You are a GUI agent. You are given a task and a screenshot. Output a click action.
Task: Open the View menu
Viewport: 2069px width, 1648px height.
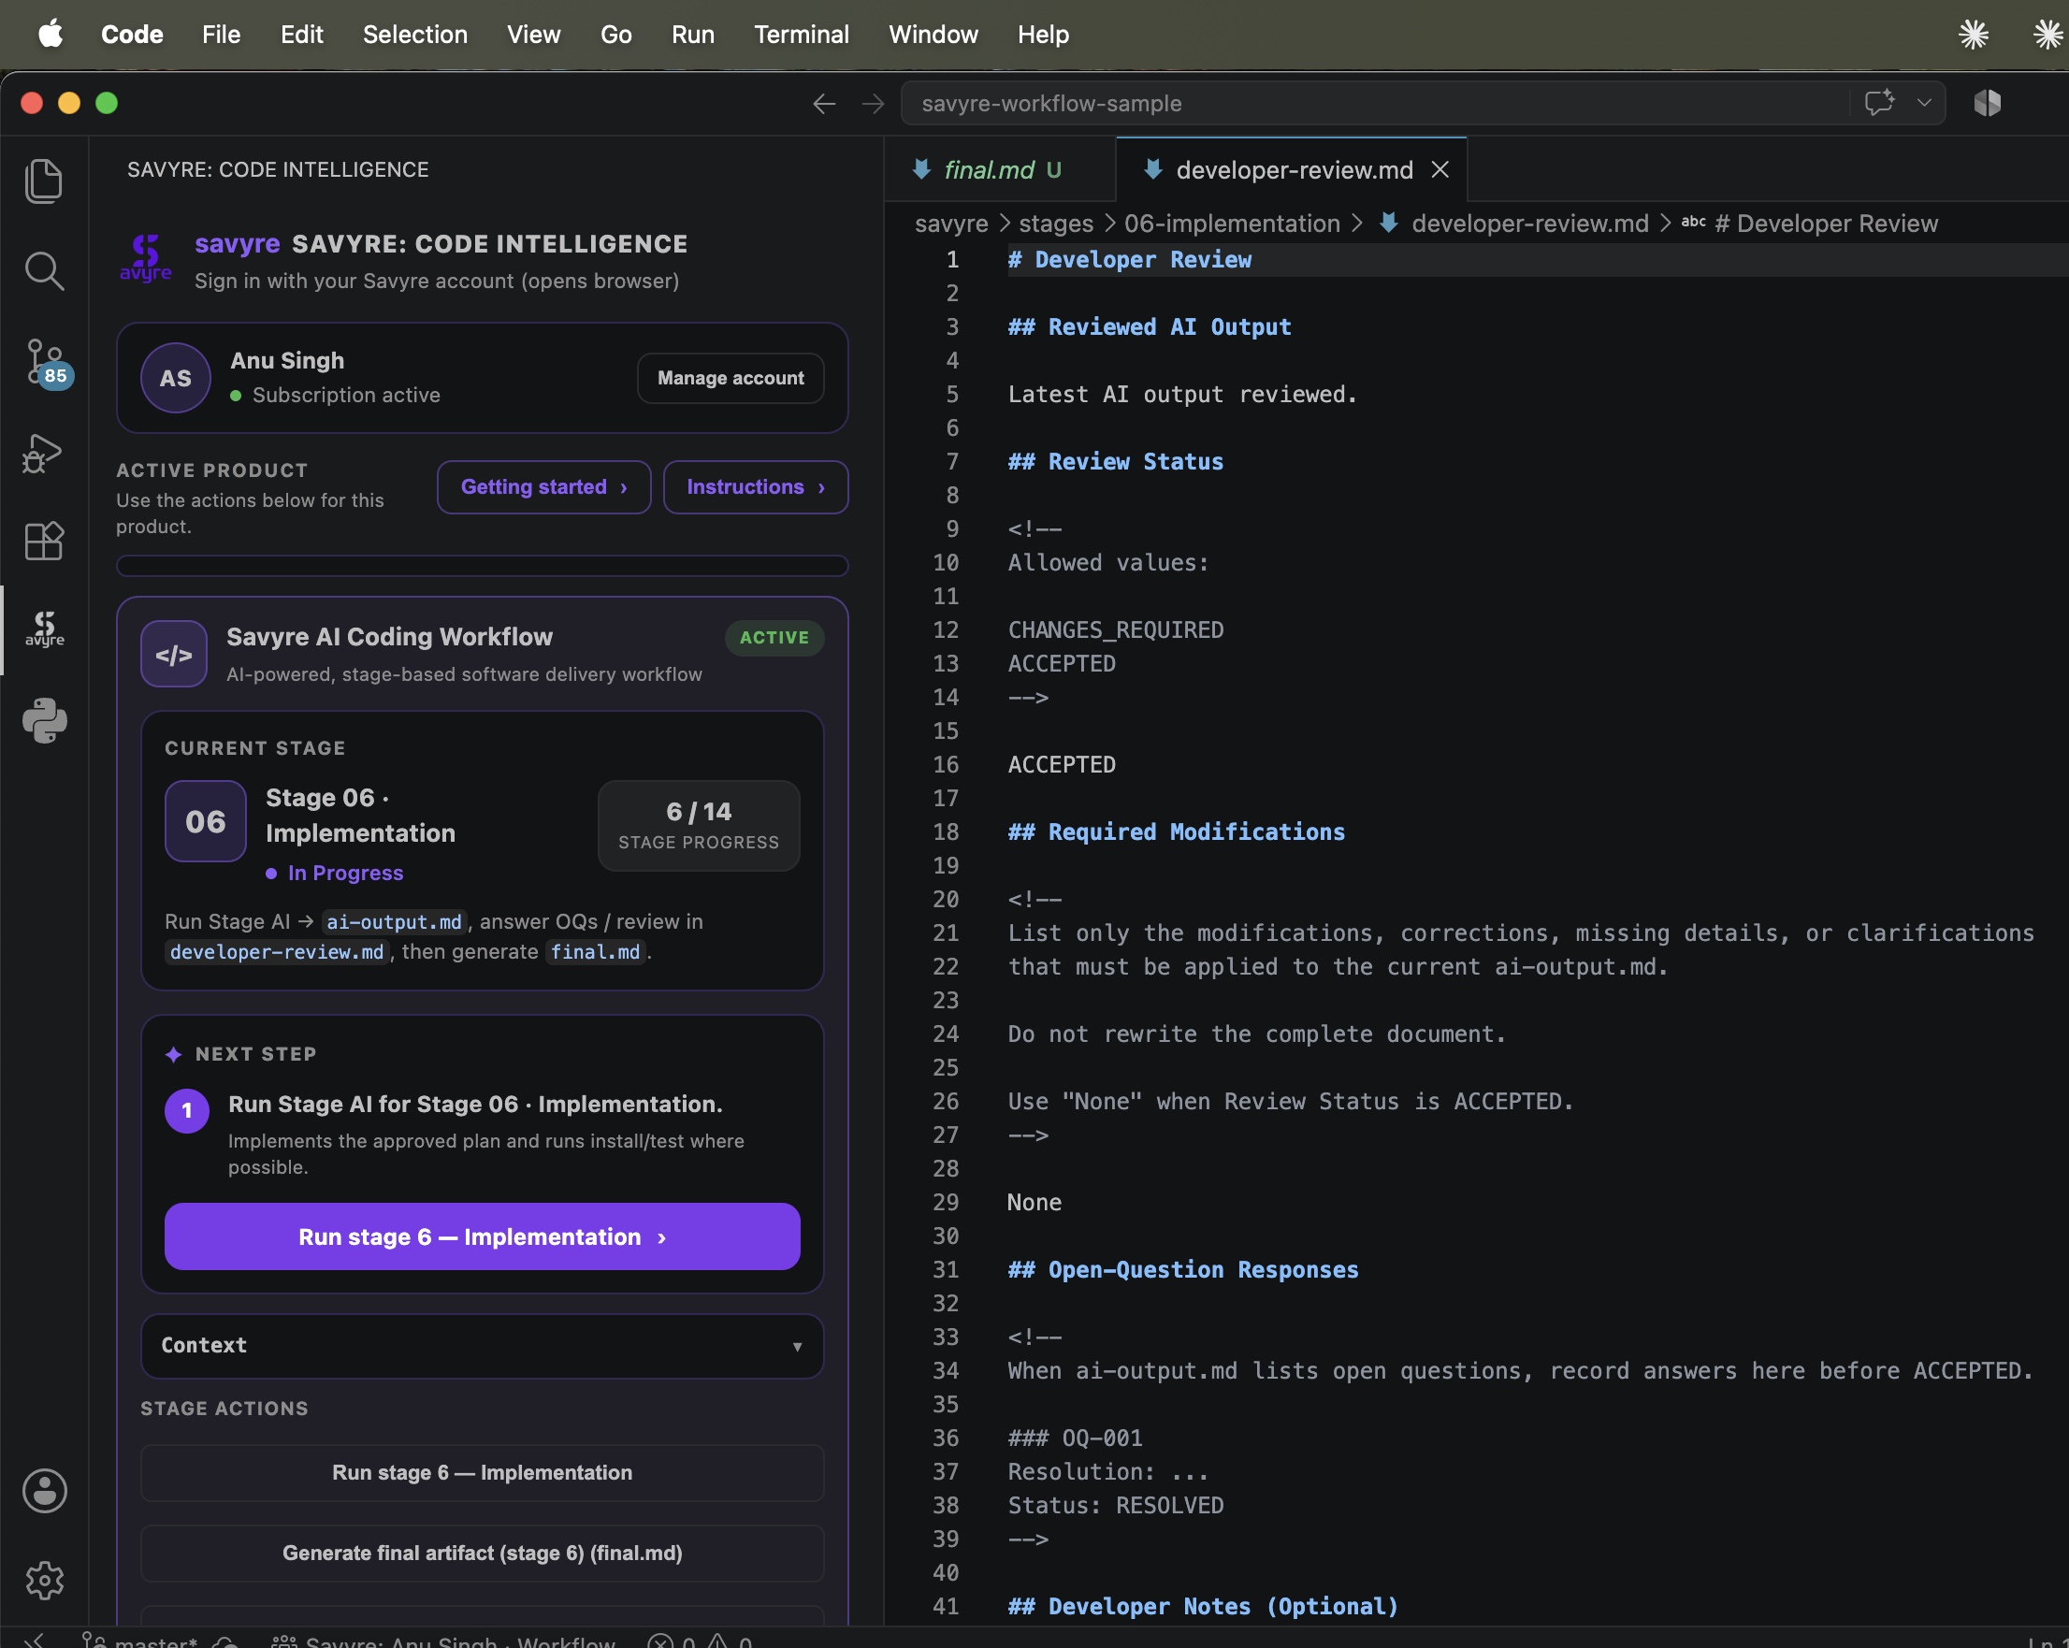point(533,35)
